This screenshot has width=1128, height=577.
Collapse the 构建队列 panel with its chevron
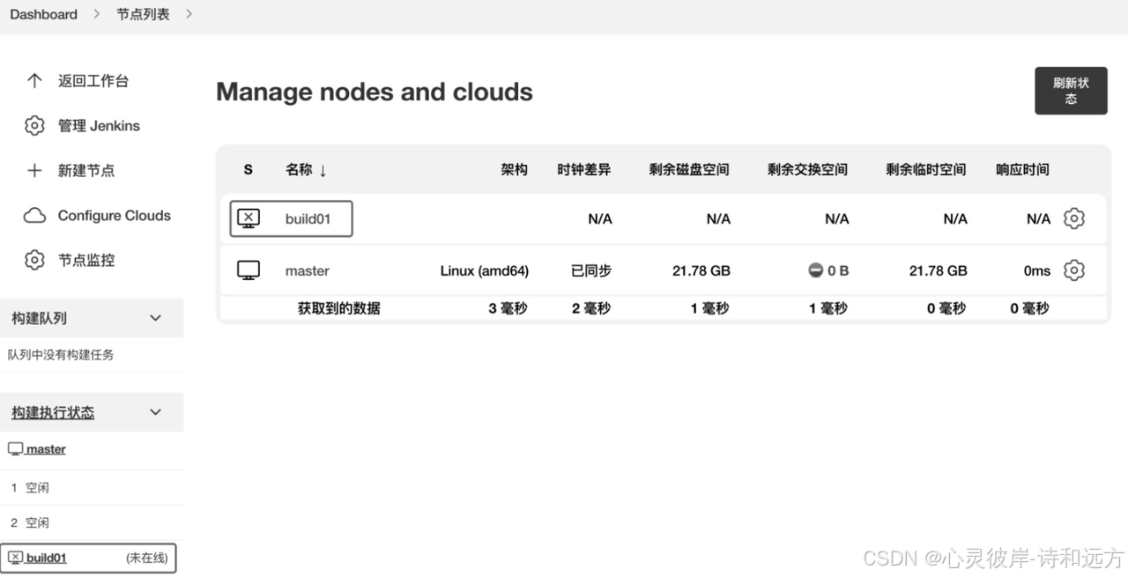[x=156, y=318]
